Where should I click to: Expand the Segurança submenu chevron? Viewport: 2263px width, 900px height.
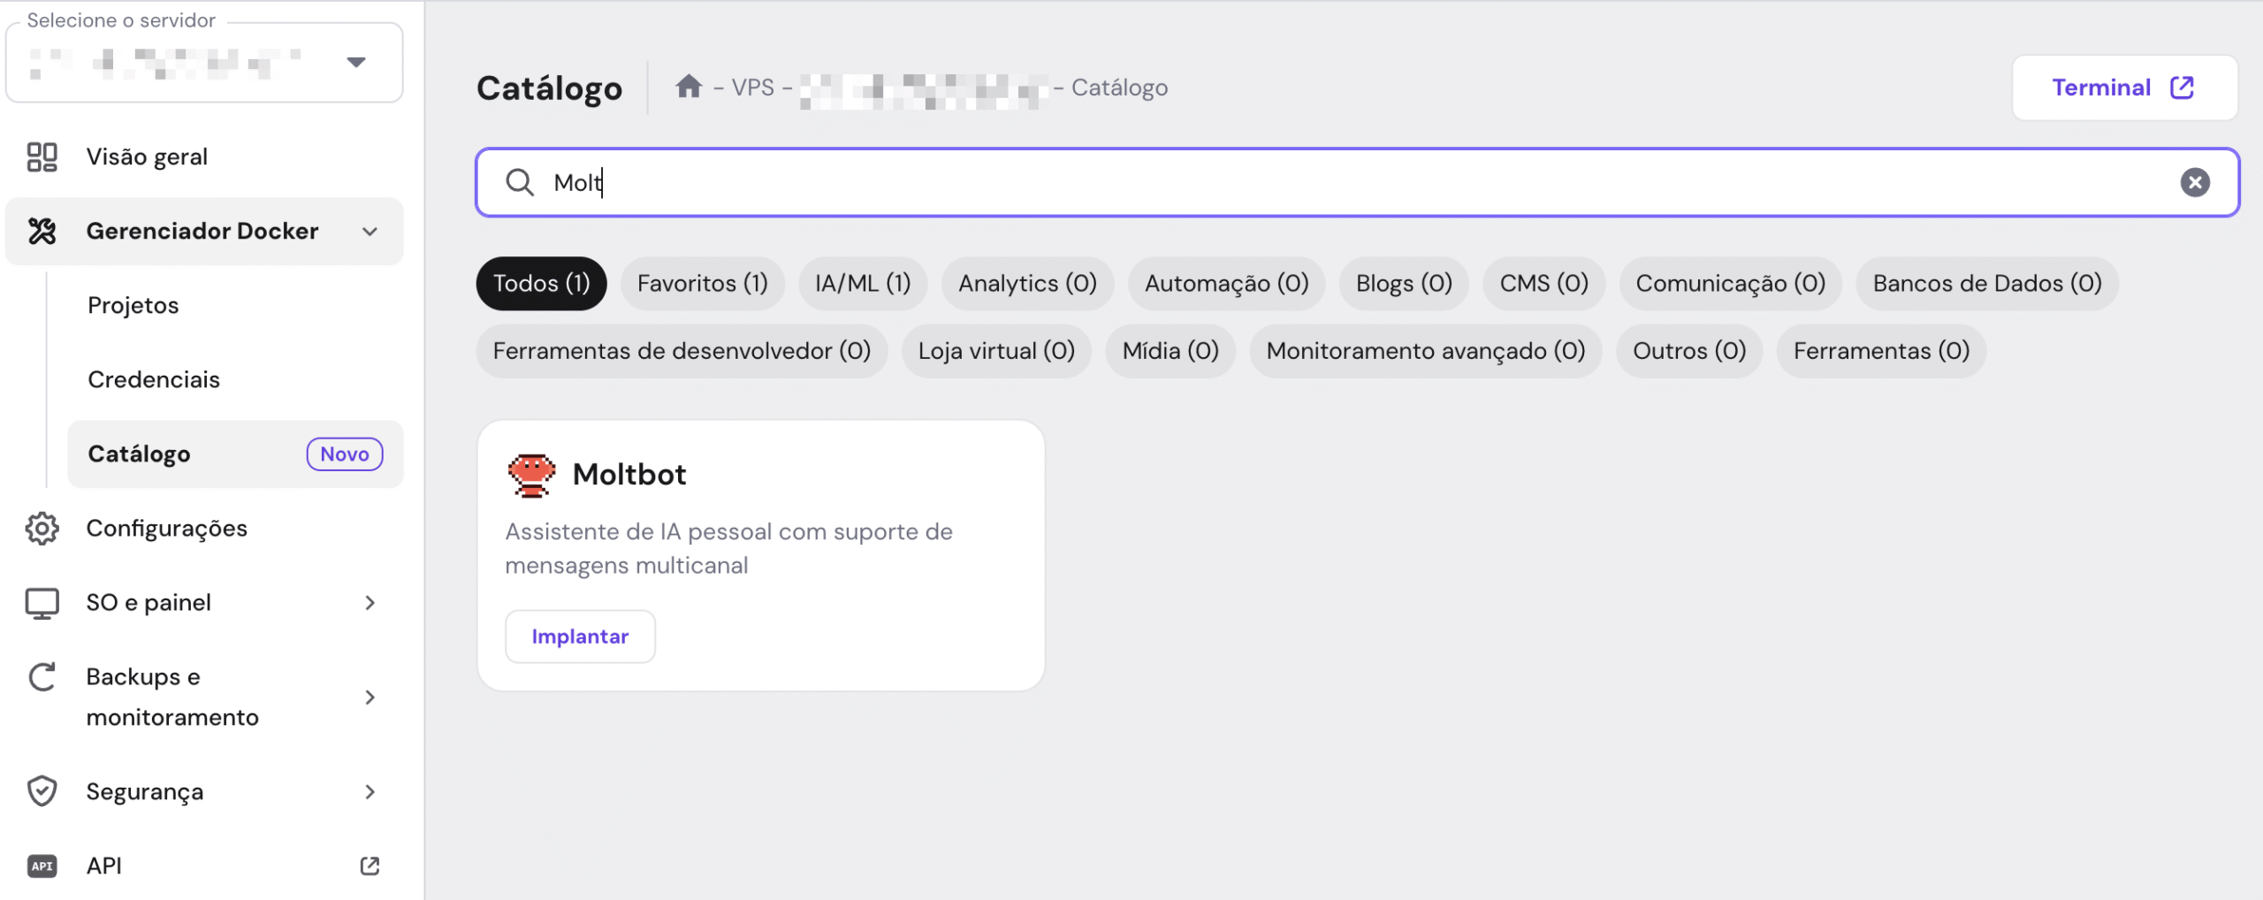[x=370, y=790]
